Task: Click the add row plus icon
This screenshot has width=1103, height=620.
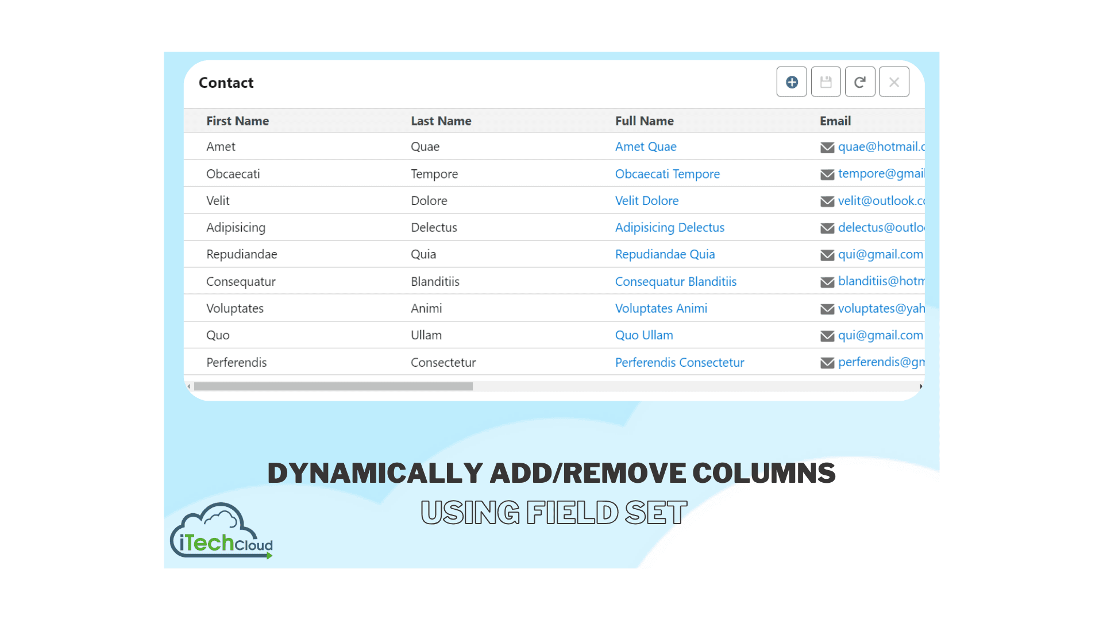Action: (792, 82)
